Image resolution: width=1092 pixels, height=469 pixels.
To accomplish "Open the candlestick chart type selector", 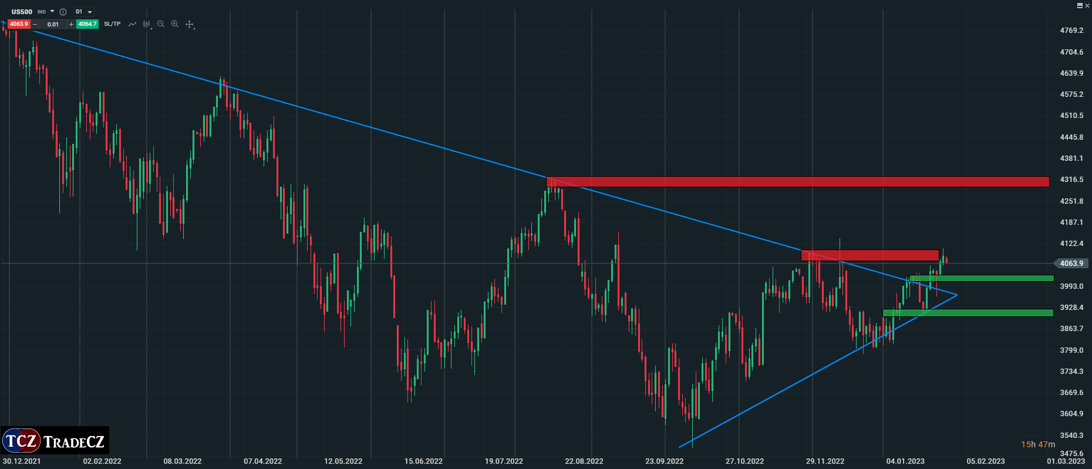I will click(147, 24).
